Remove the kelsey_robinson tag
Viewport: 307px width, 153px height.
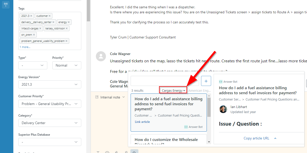(67, 28)
